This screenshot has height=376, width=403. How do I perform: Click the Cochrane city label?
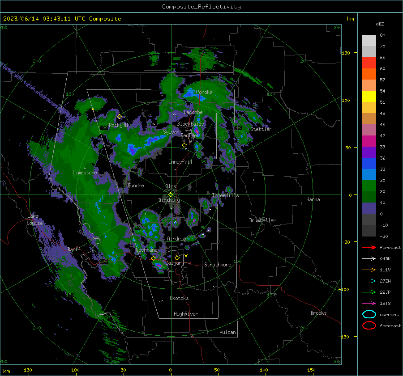(146, 250)
